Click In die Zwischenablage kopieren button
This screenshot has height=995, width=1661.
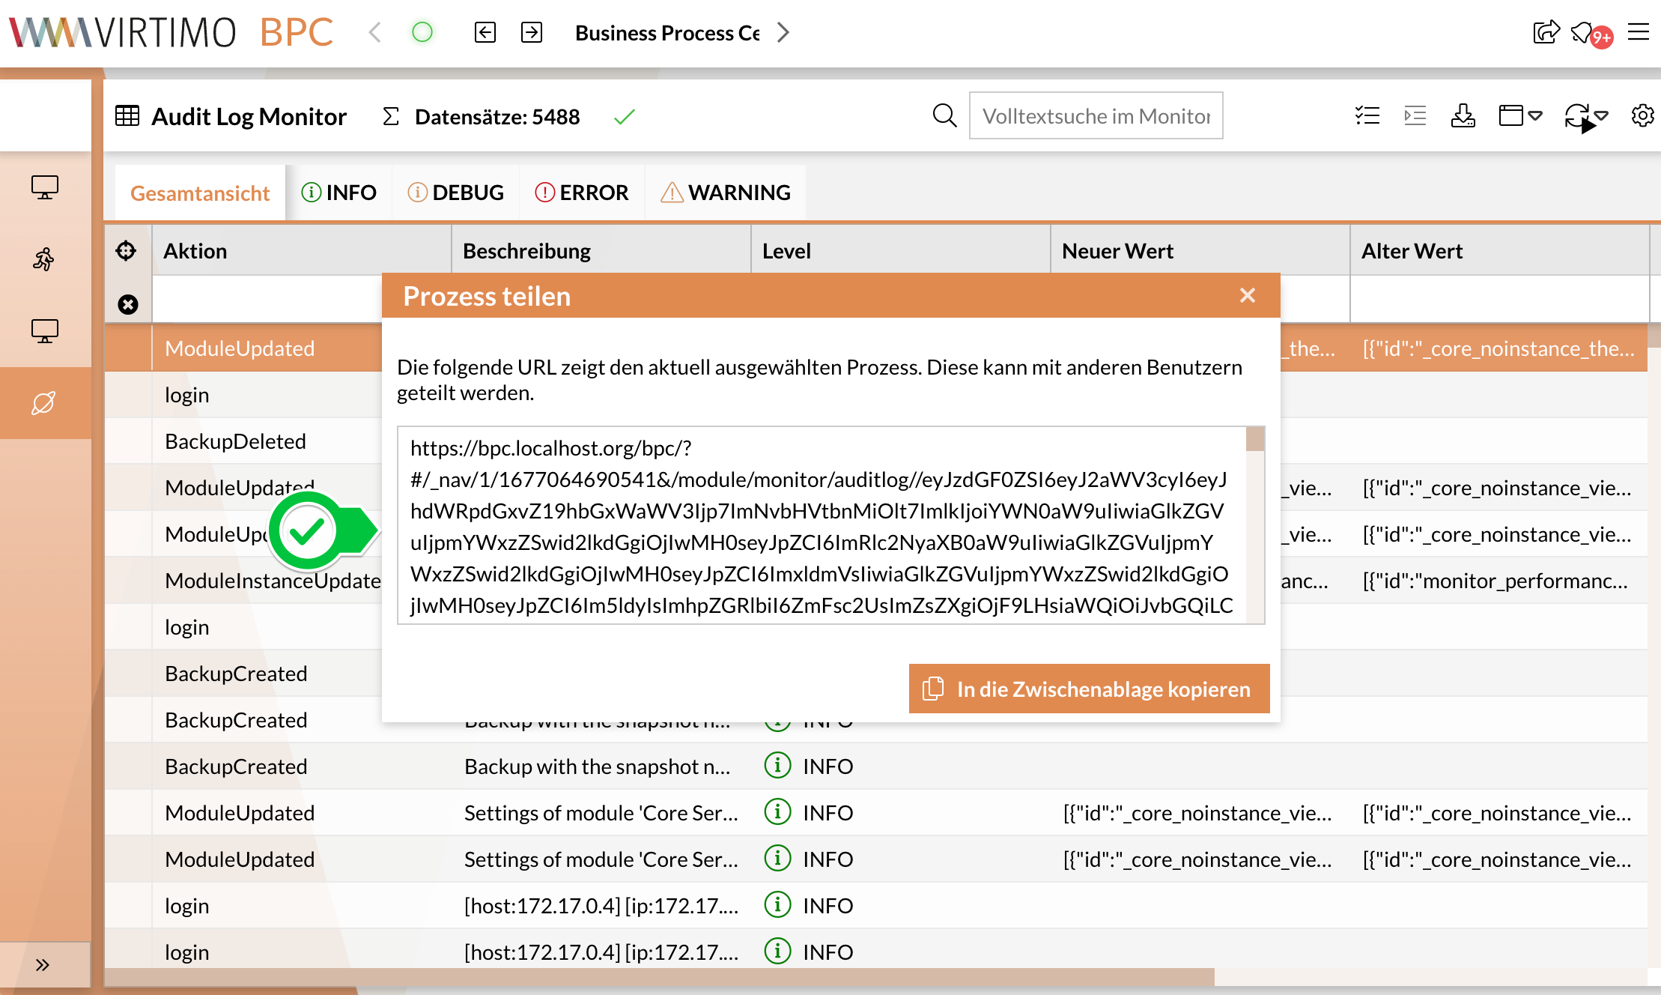1089,689
